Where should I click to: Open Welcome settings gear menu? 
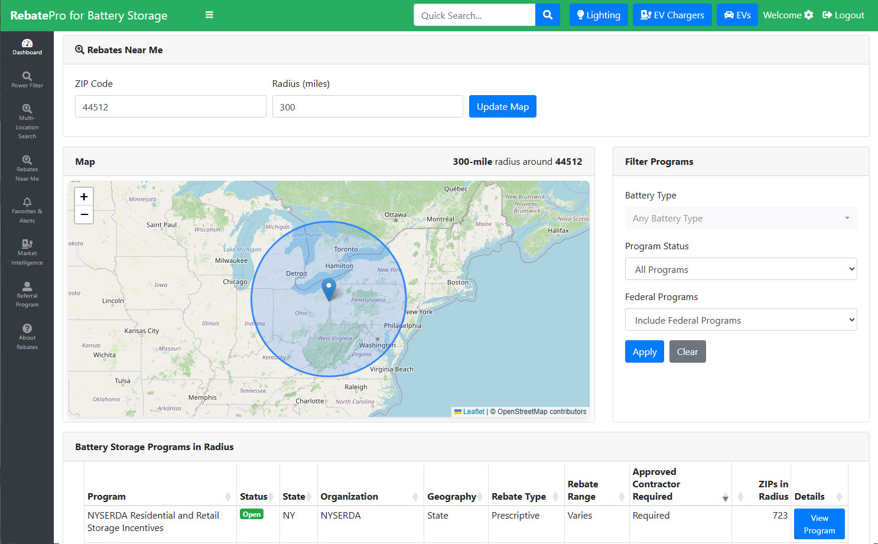(788, 15)
